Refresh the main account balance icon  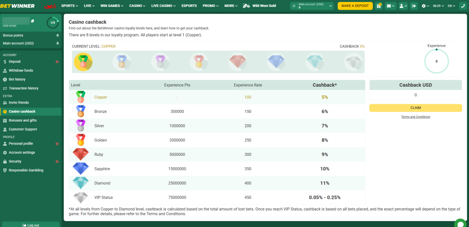point(294,6)
